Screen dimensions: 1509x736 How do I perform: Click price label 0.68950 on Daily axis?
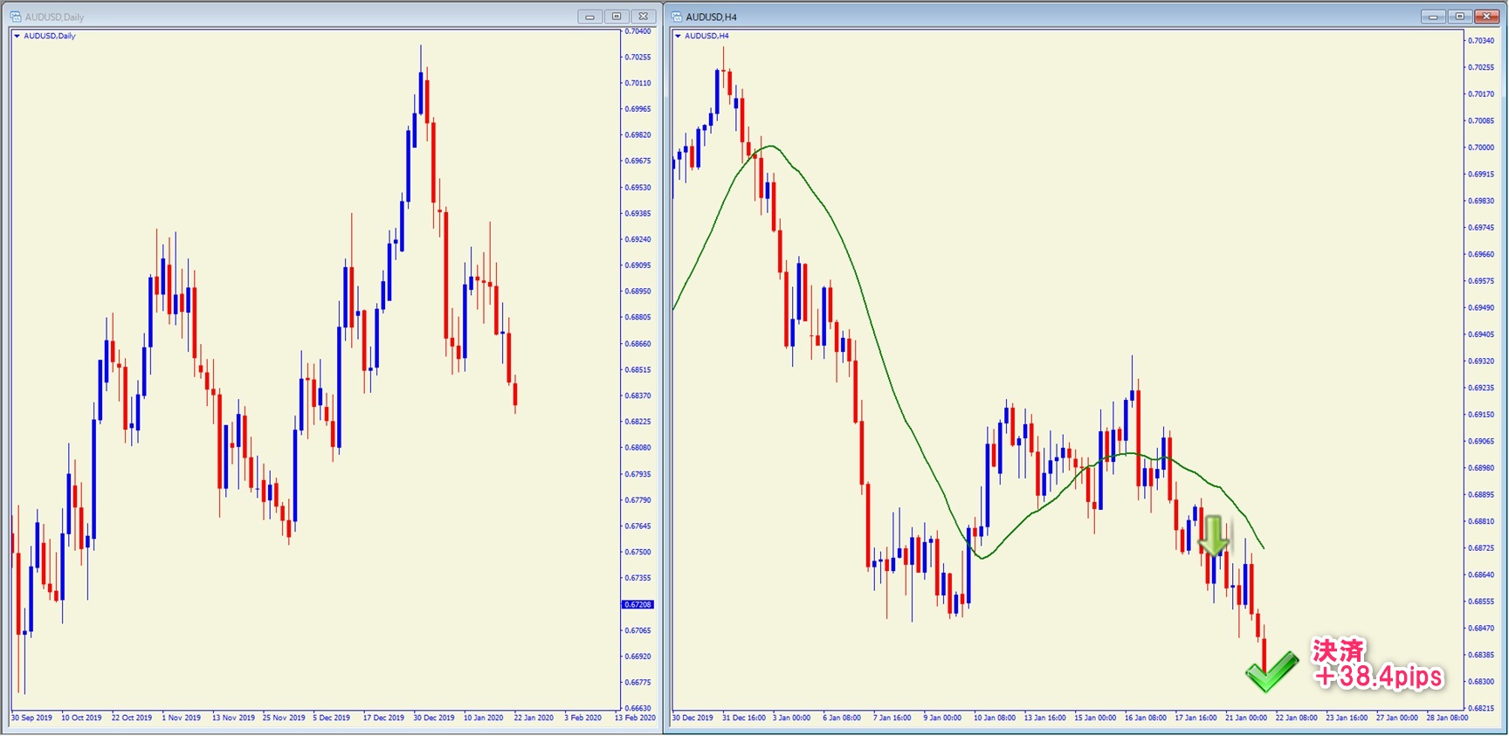(637, 292)
